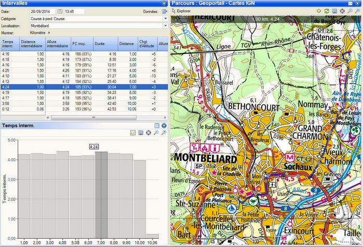363x247 pixels.
Task: Zoom in on the Geoportail map
Action: click(x=358, y=11)
